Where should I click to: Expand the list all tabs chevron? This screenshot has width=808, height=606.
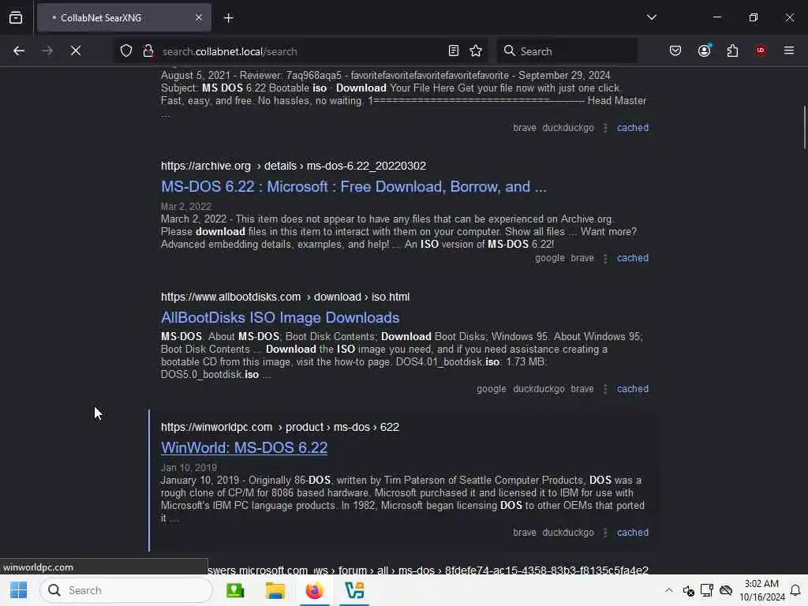[651, 17]
